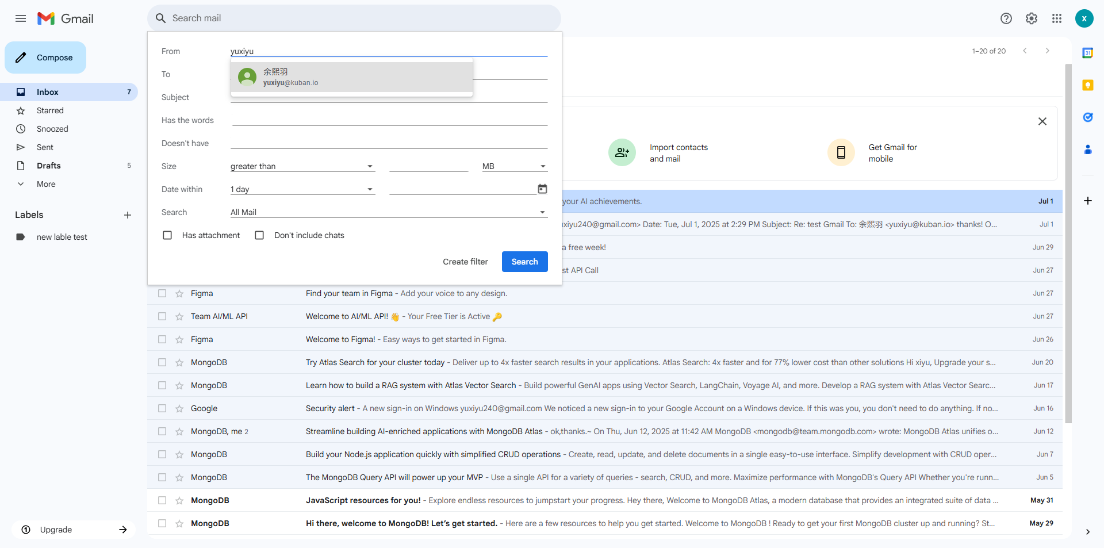This screenshot has width=1104, height=548.
Task: Select the MongoDB, me email checkbox
Action: [x=162, y=431]
